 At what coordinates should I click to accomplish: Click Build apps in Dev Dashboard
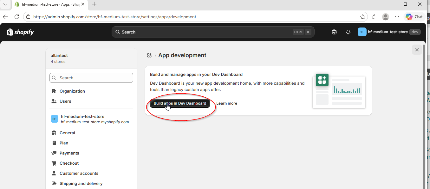click(180, 103)
